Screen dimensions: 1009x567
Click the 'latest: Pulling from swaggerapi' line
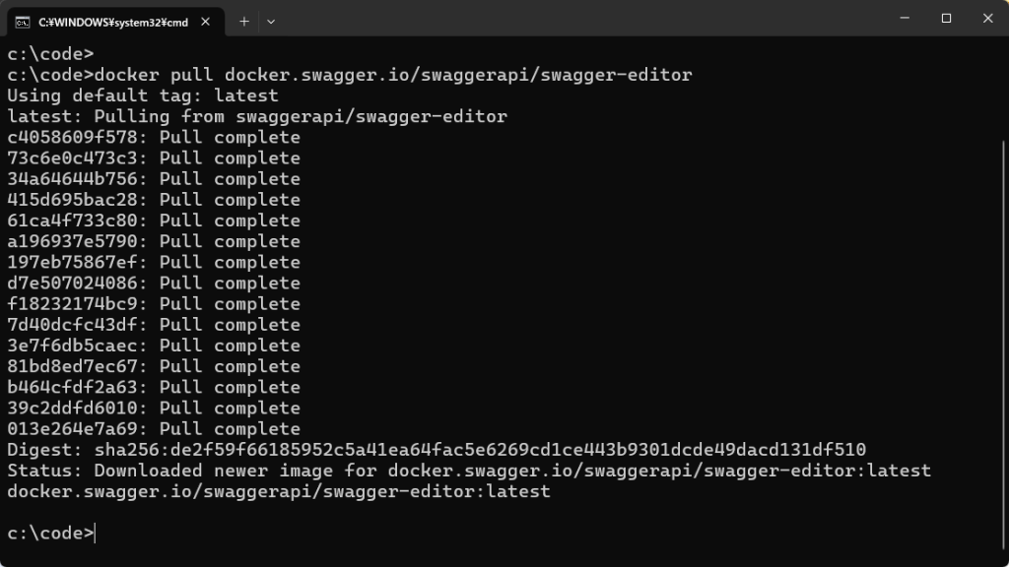[x=257, y=116]
